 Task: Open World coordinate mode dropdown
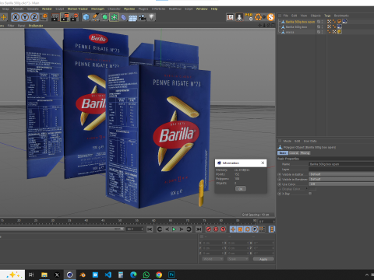tap(212, 259)
